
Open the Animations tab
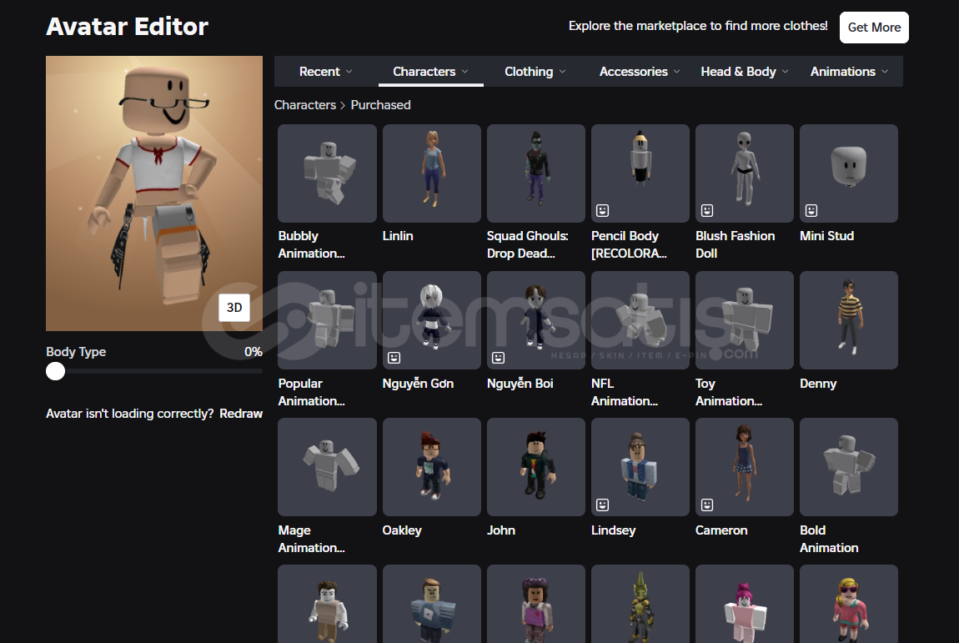[x=848, y=72]
